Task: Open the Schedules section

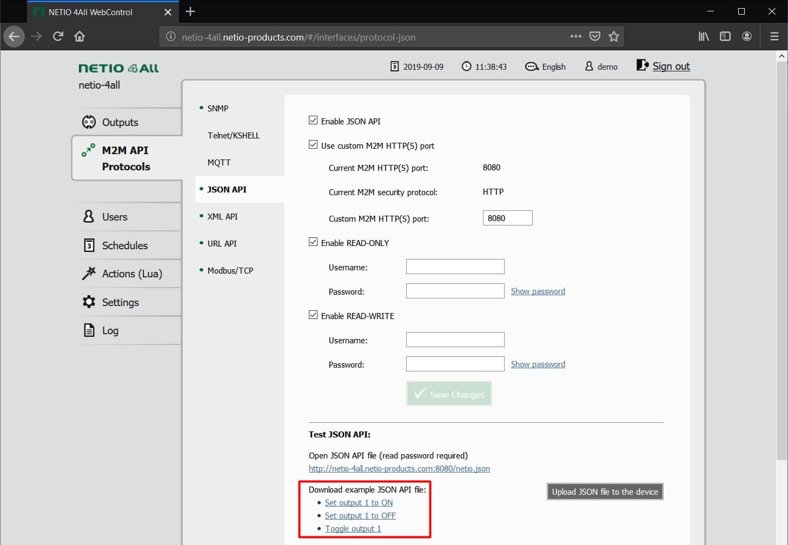Action: [128, 245]
